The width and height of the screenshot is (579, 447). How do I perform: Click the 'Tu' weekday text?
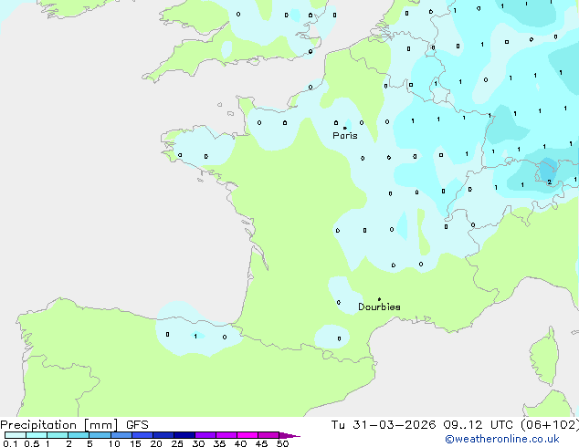338,425
